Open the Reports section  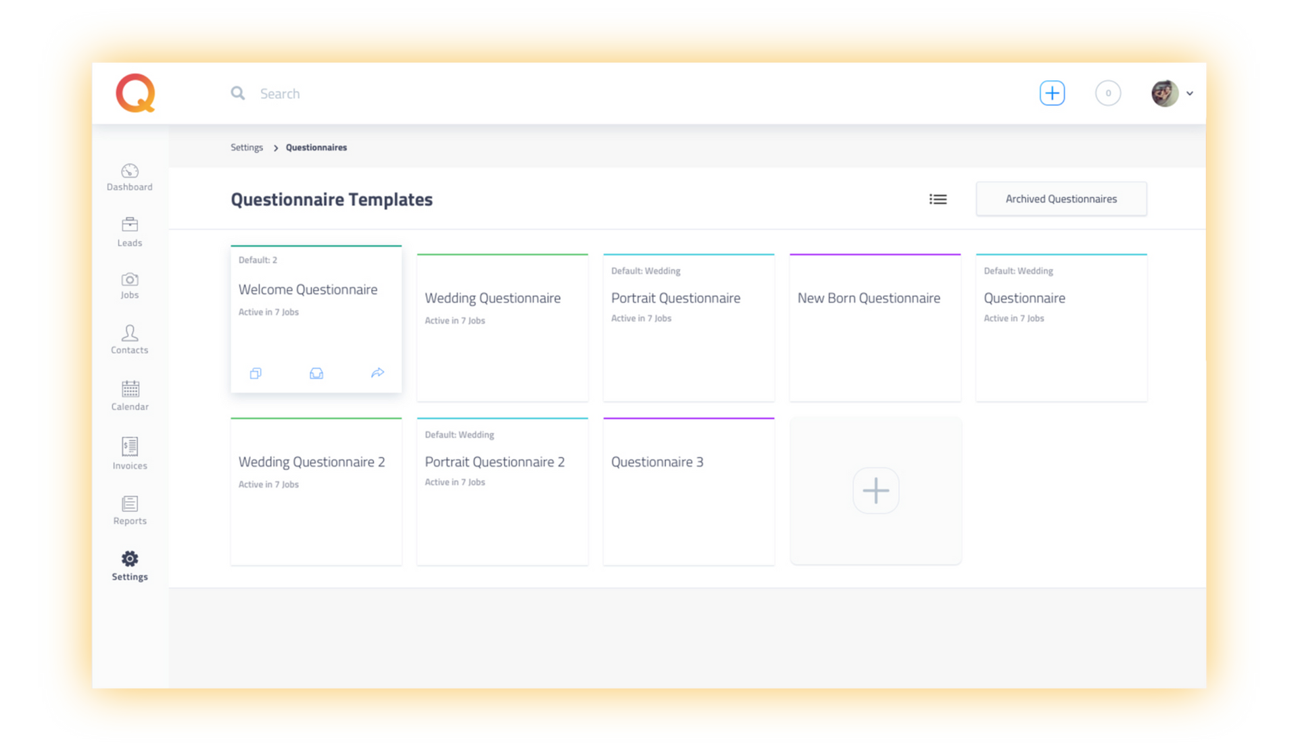point(129,509)
